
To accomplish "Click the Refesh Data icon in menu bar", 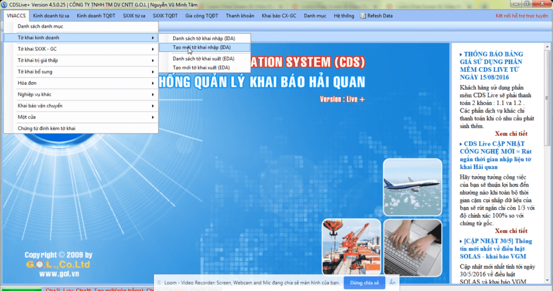I will point(363,16).
